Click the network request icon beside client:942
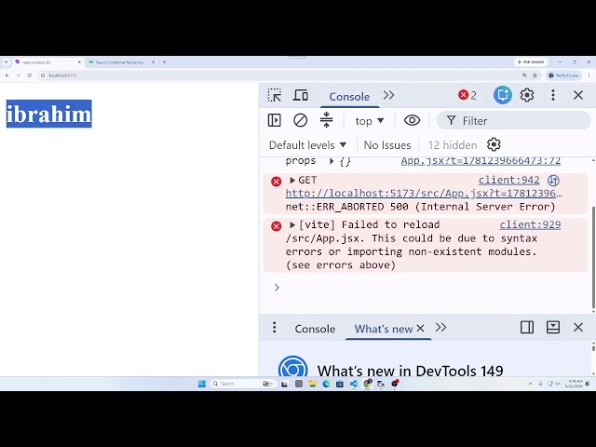 [x=553, y=180]
